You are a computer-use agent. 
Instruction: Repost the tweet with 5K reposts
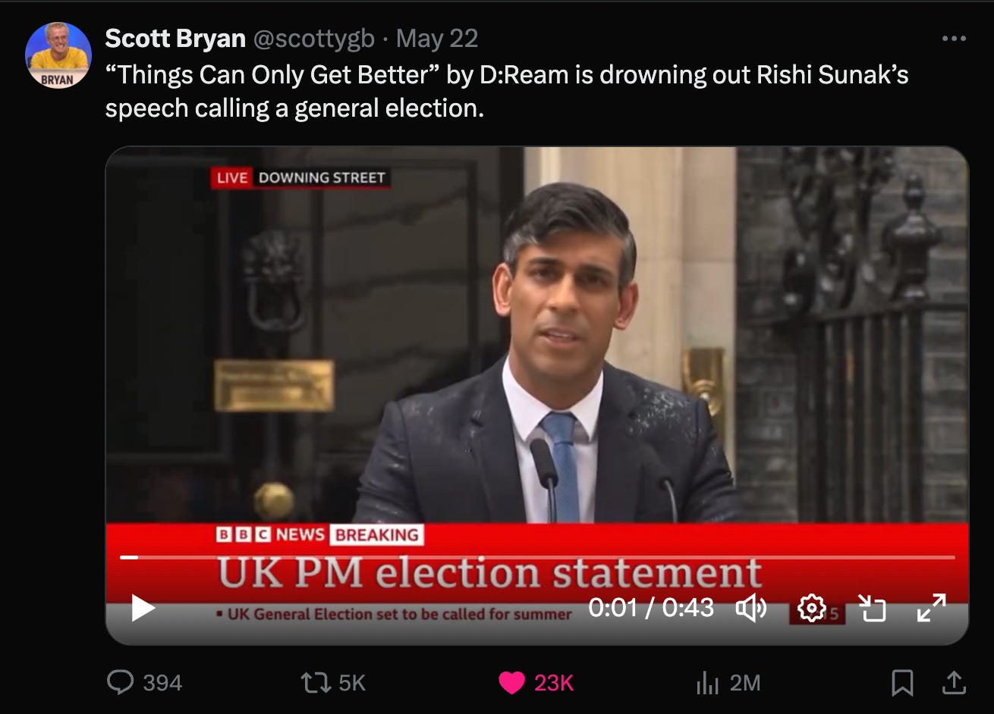click(x=333, y=683)
